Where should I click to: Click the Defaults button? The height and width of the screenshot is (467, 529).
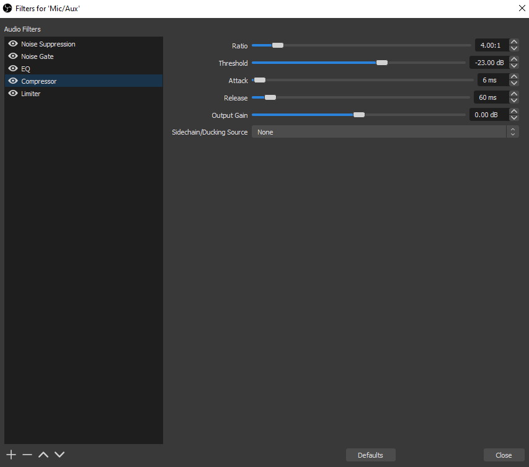(370, 455)
